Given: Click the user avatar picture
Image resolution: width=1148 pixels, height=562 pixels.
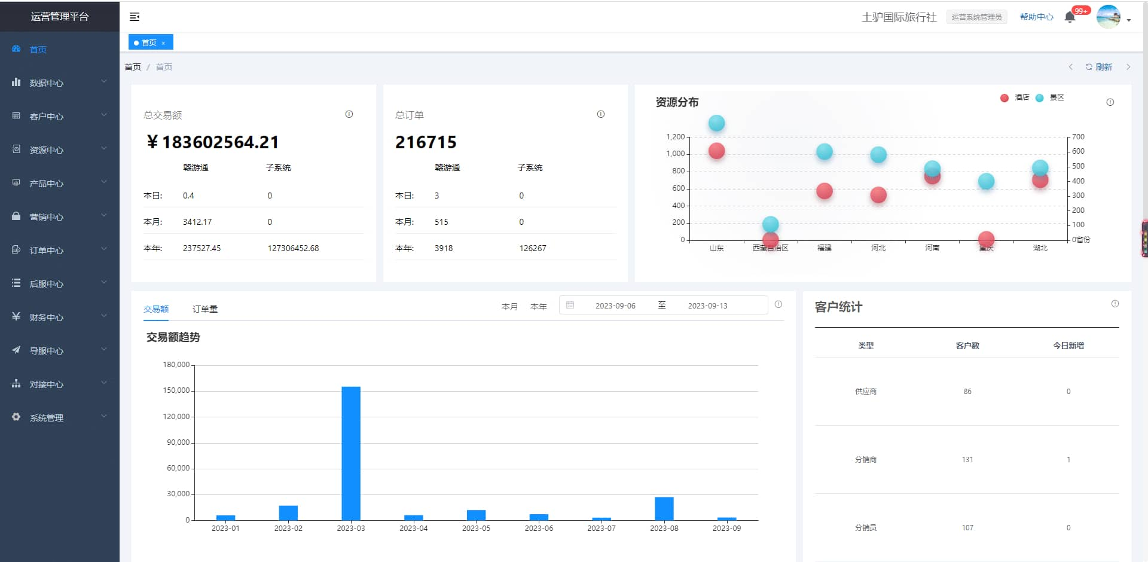Looking at the screenshot, I should pos(1109,17).
